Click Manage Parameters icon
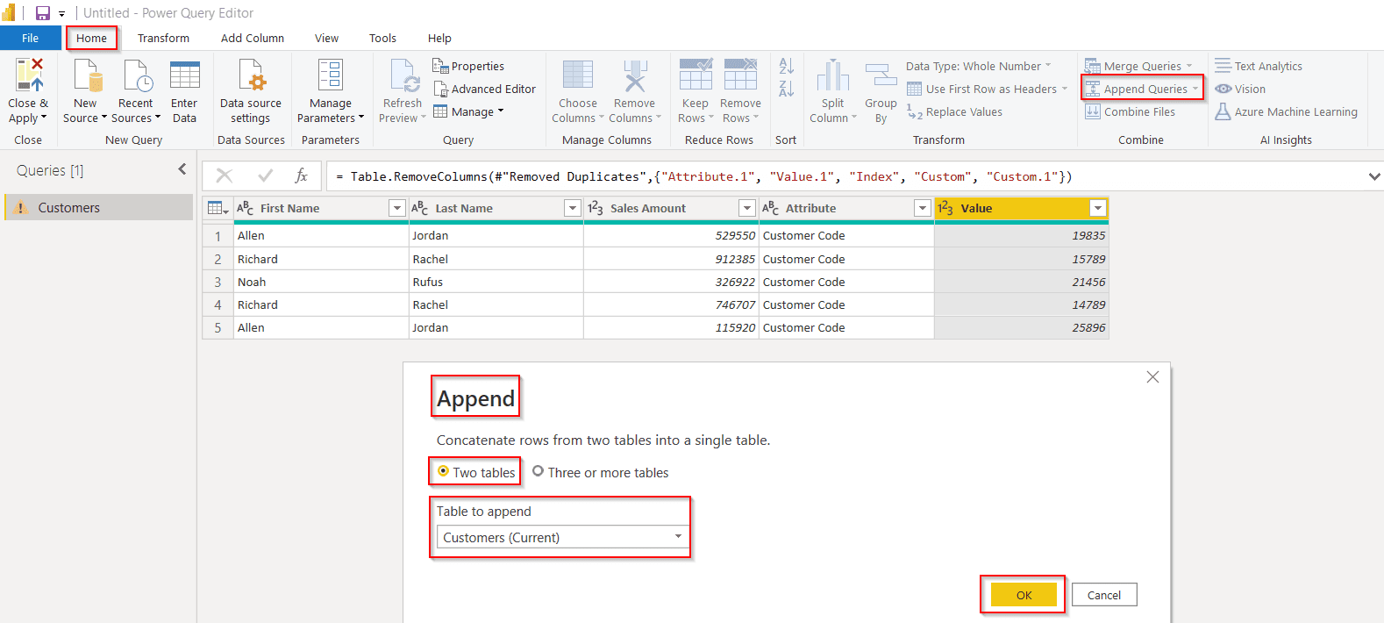The height and width of the screenshot is (623, 1384). click(331, 75)
